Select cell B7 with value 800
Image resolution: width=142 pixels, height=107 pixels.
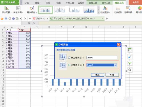(x=24, y=49)
